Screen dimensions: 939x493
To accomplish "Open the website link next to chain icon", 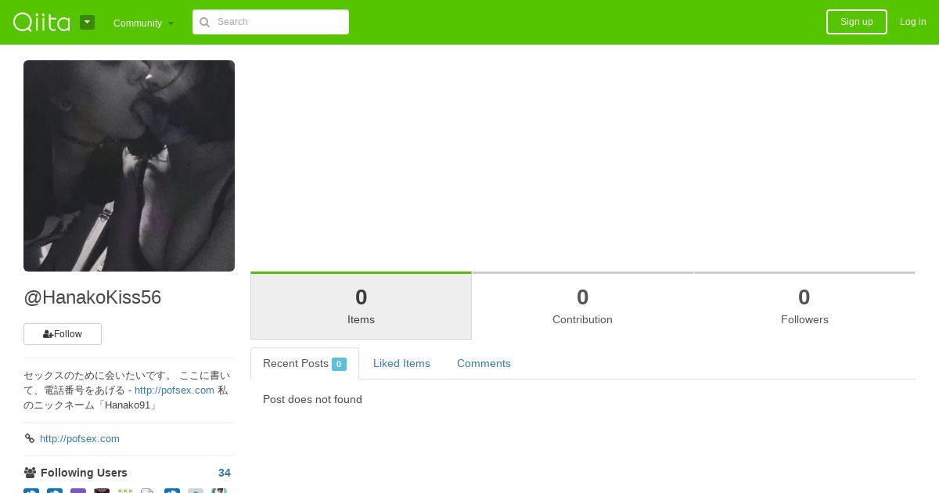I will tap(80, 438).
